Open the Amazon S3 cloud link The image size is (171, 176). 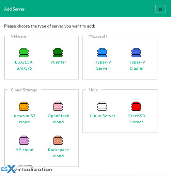24,119
